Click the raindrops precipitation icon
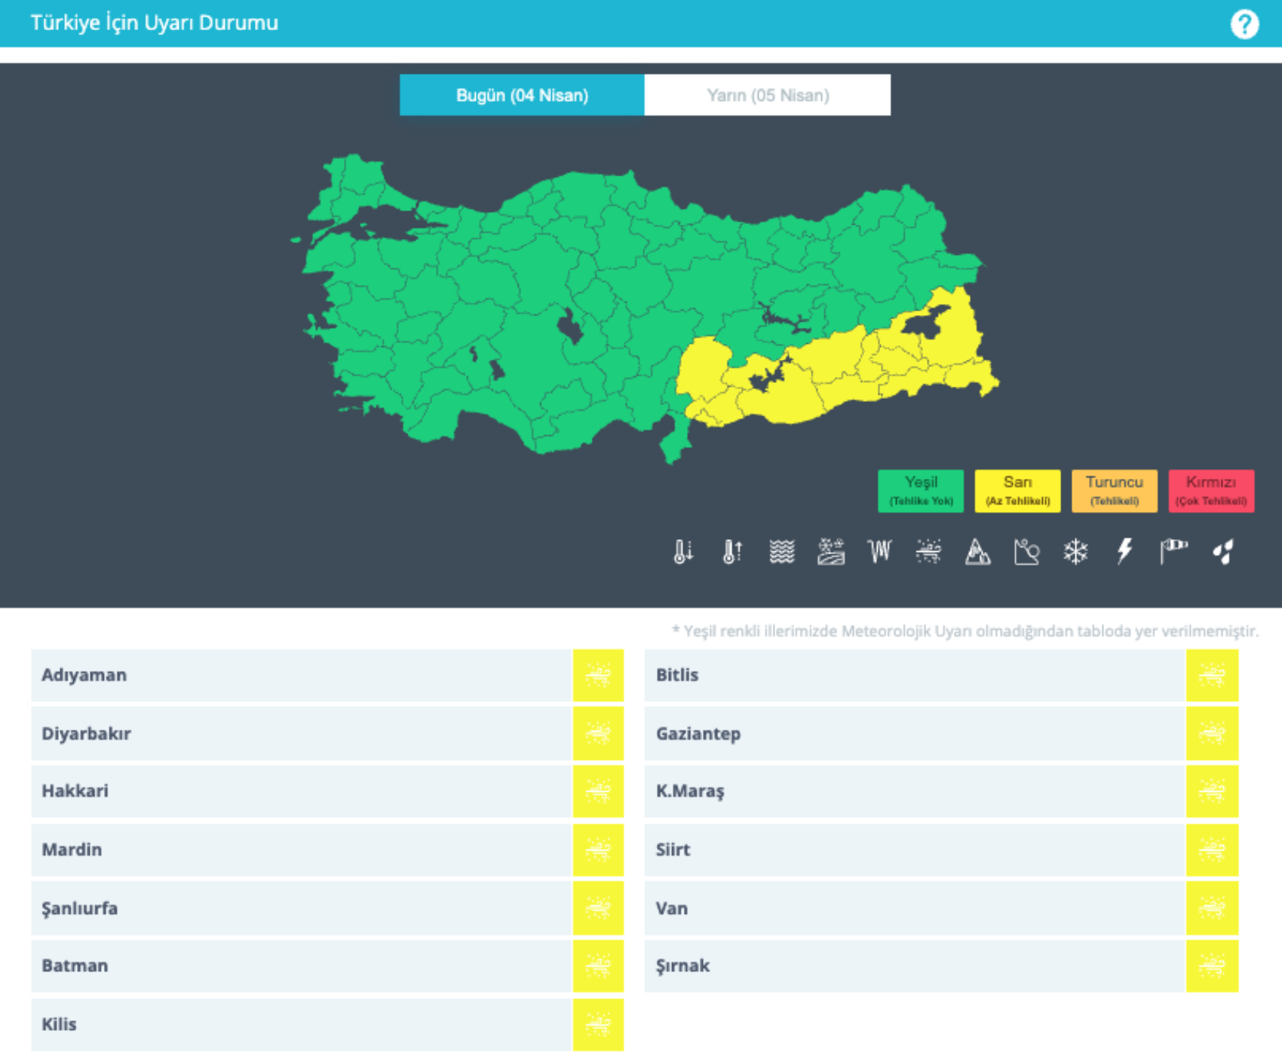Screen dimensions: 1282x1061 pos(1222,552)
